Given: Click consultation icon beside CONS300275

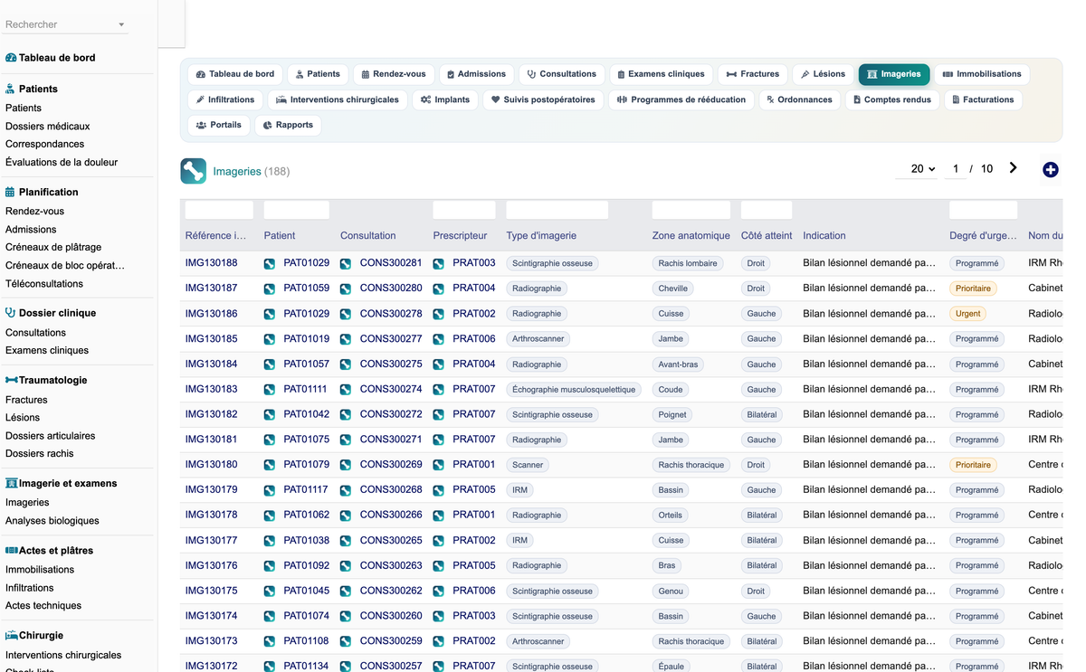Looking at the screenshot, I should [346, 364].
